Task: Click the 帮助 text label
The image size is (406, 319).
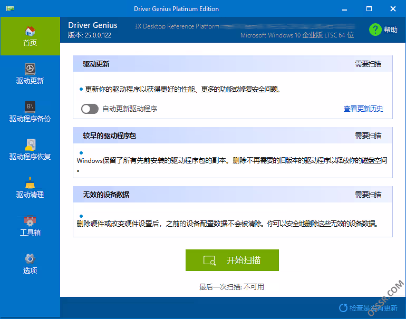Action: click(x=391, y=30)
